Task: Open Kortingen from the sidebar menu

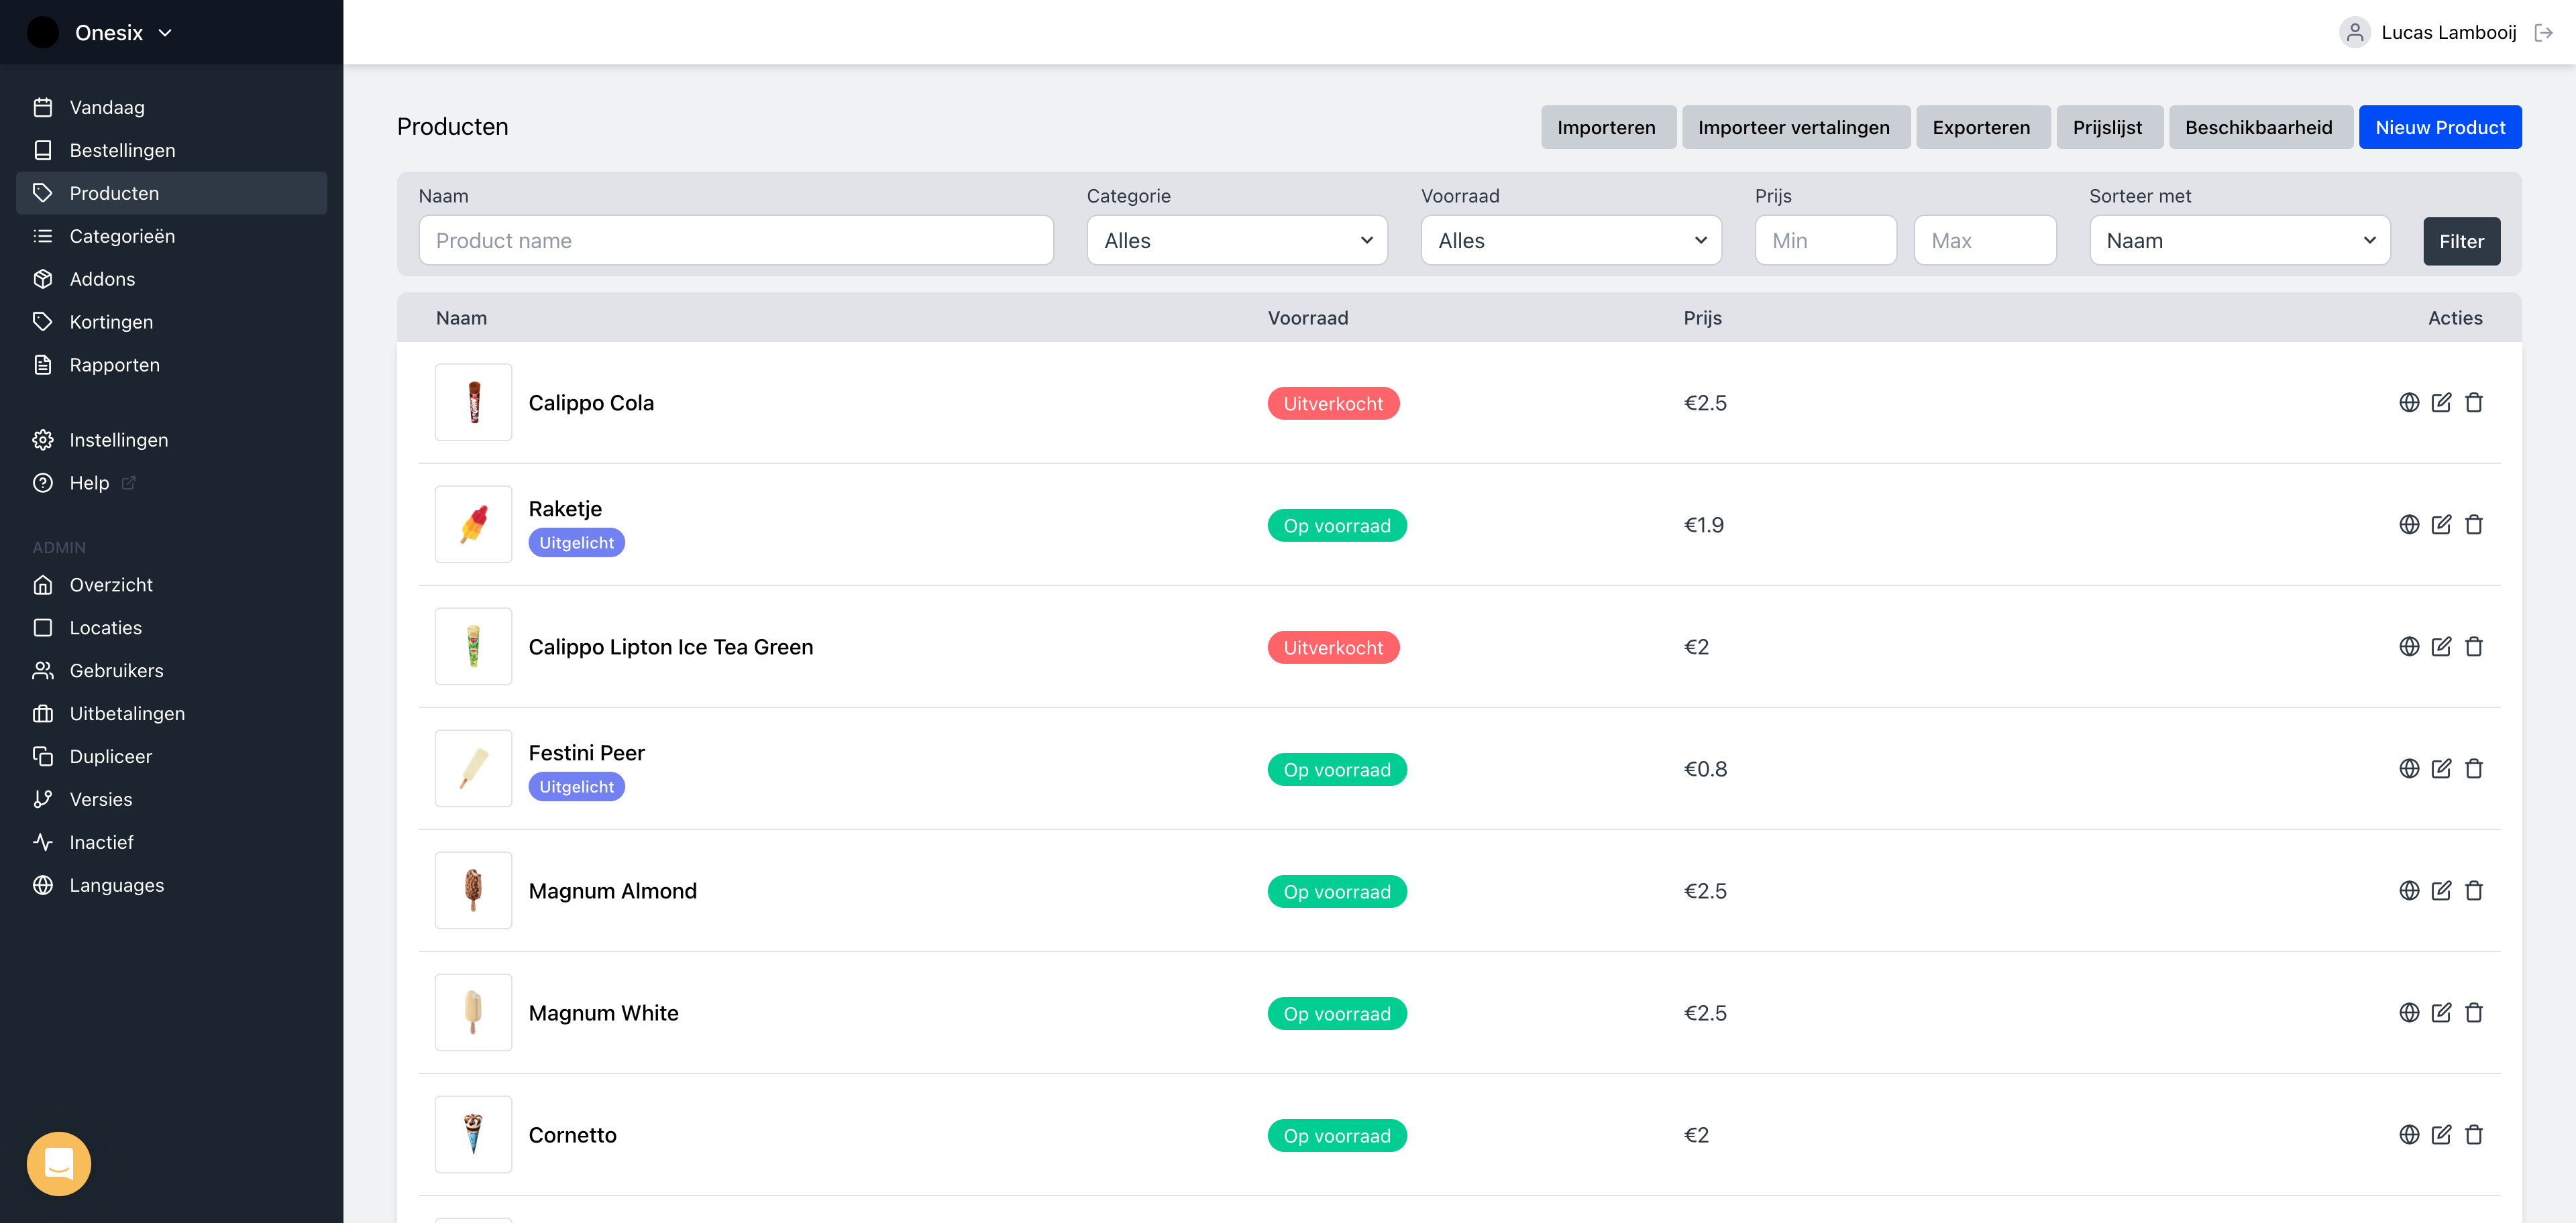Action: pos(111,322)
